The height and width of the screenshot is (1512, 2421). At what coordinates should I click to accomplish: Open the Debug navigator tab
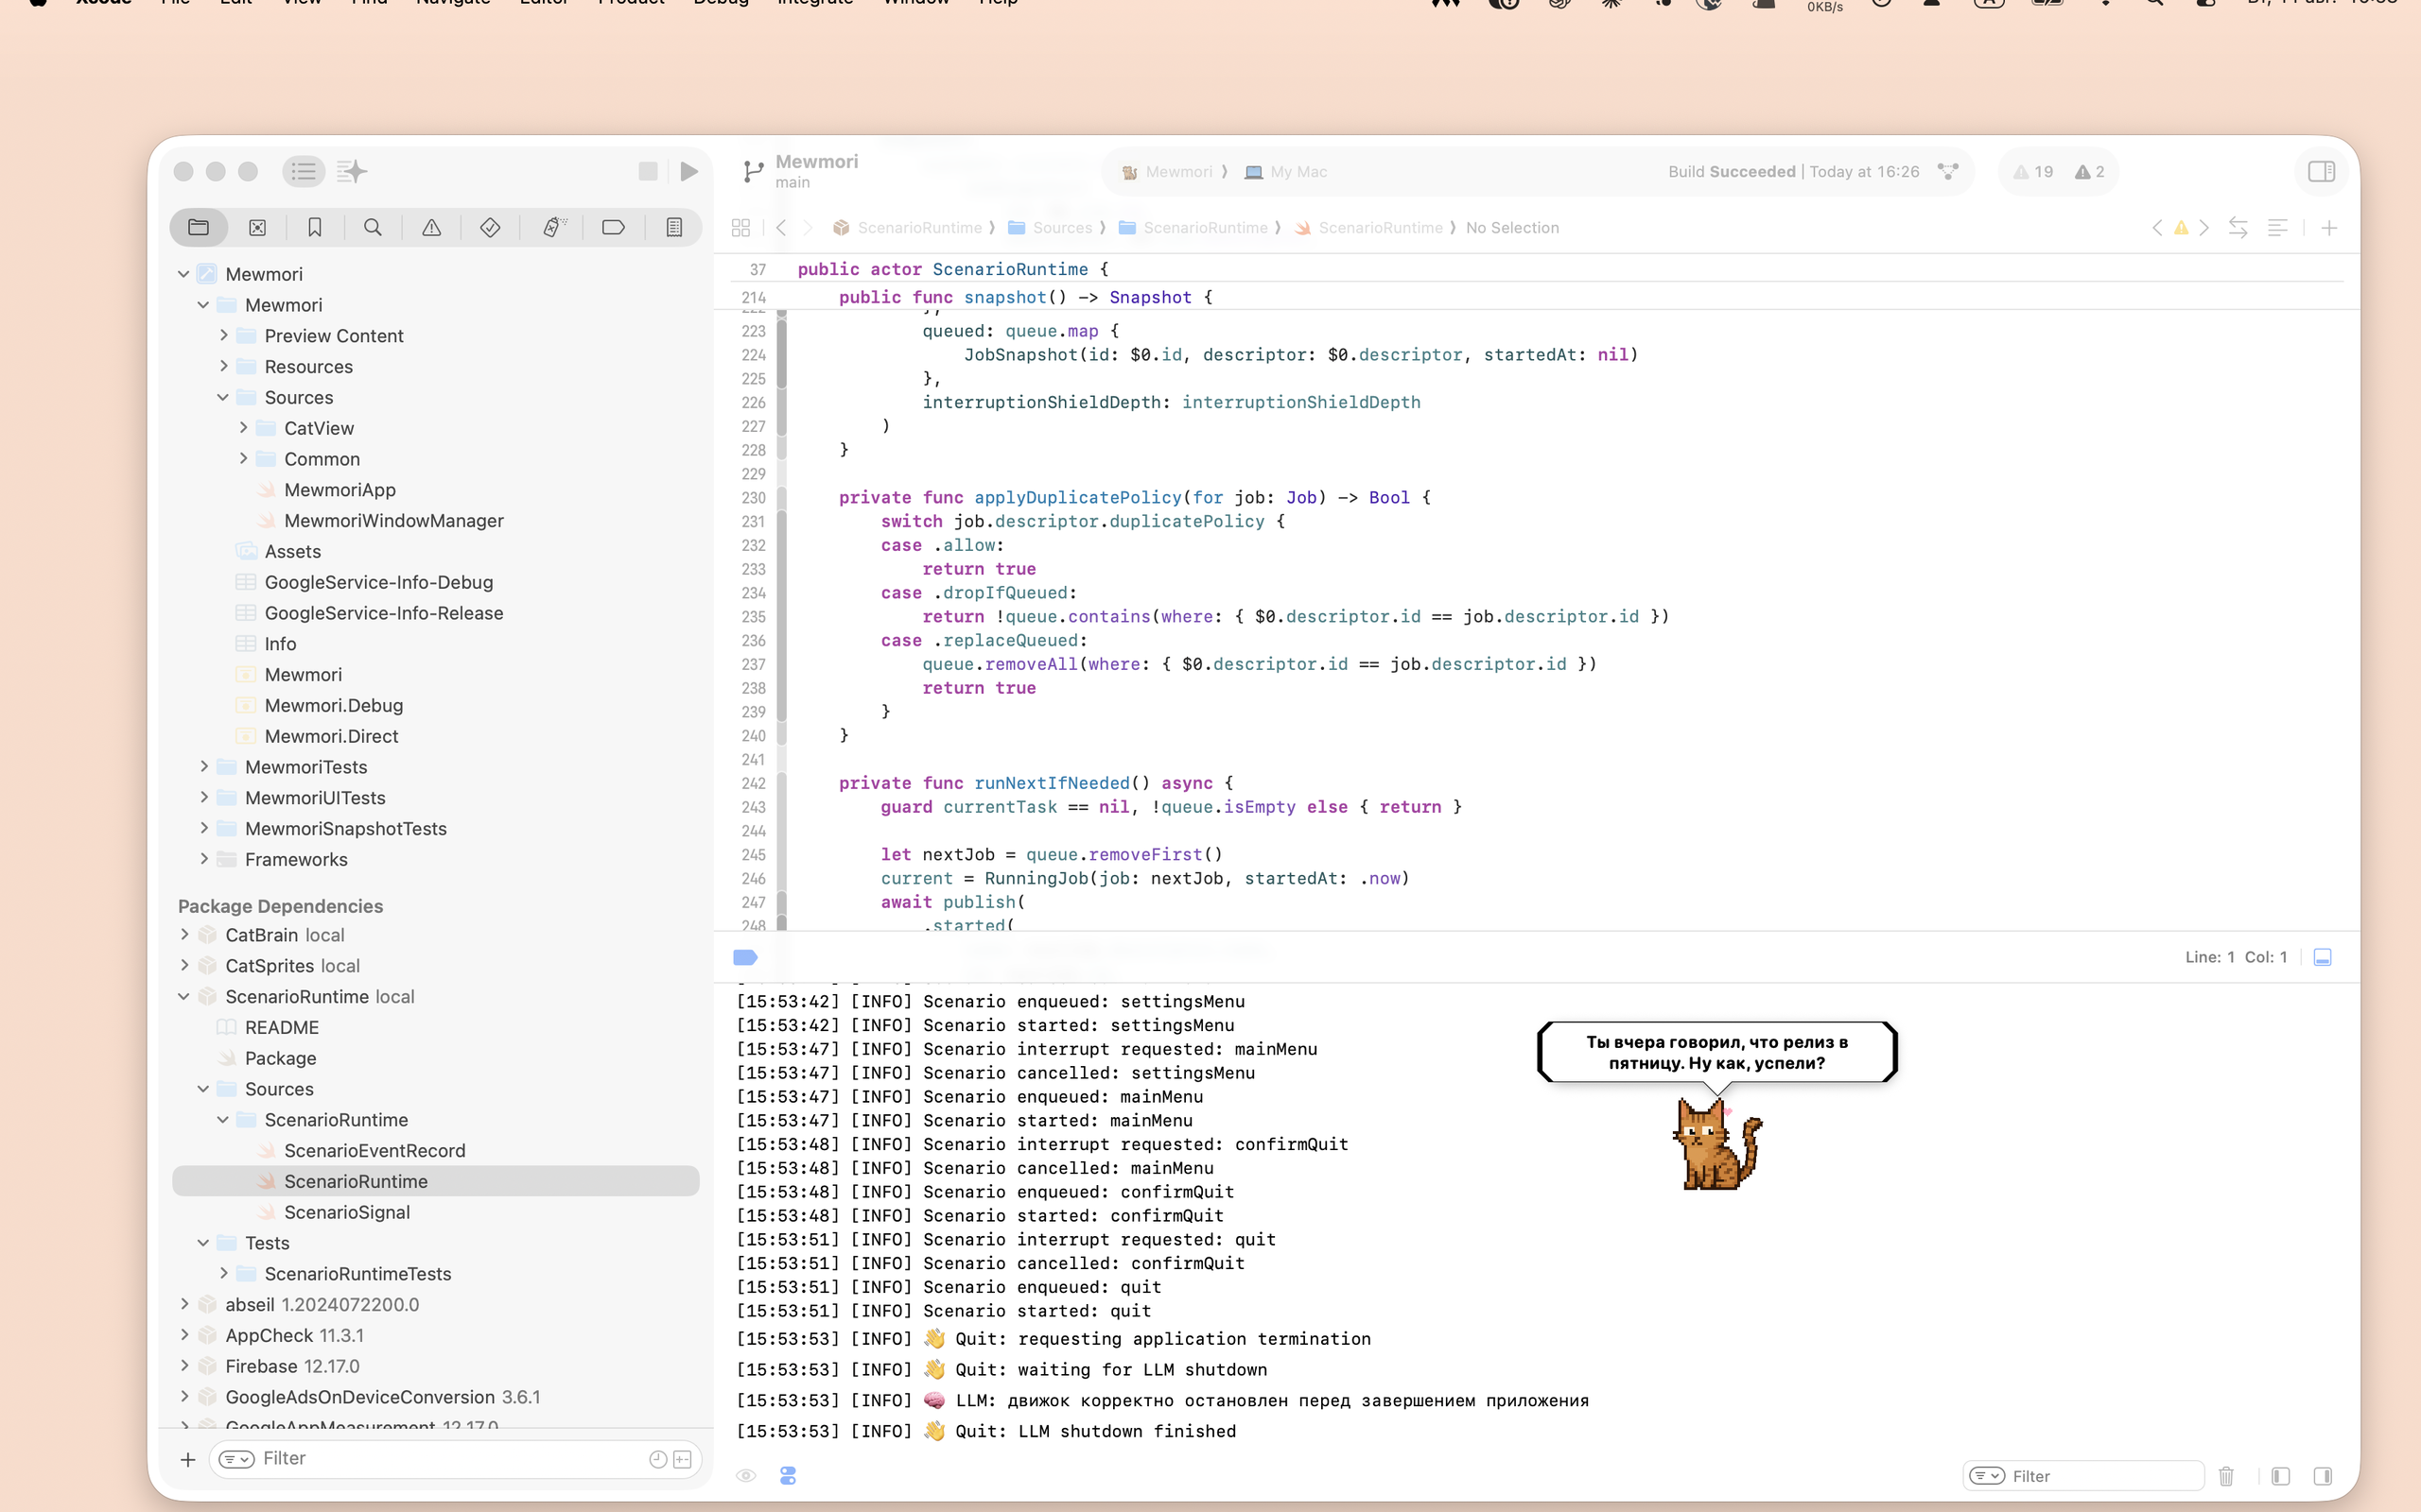[x=554, y=228]
